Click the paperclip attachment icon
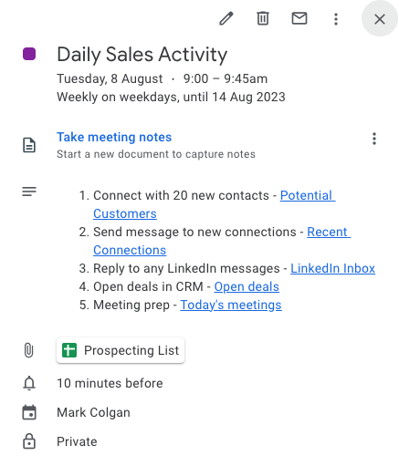This screenshot has width=399, height=466. [x=29, y=350]
